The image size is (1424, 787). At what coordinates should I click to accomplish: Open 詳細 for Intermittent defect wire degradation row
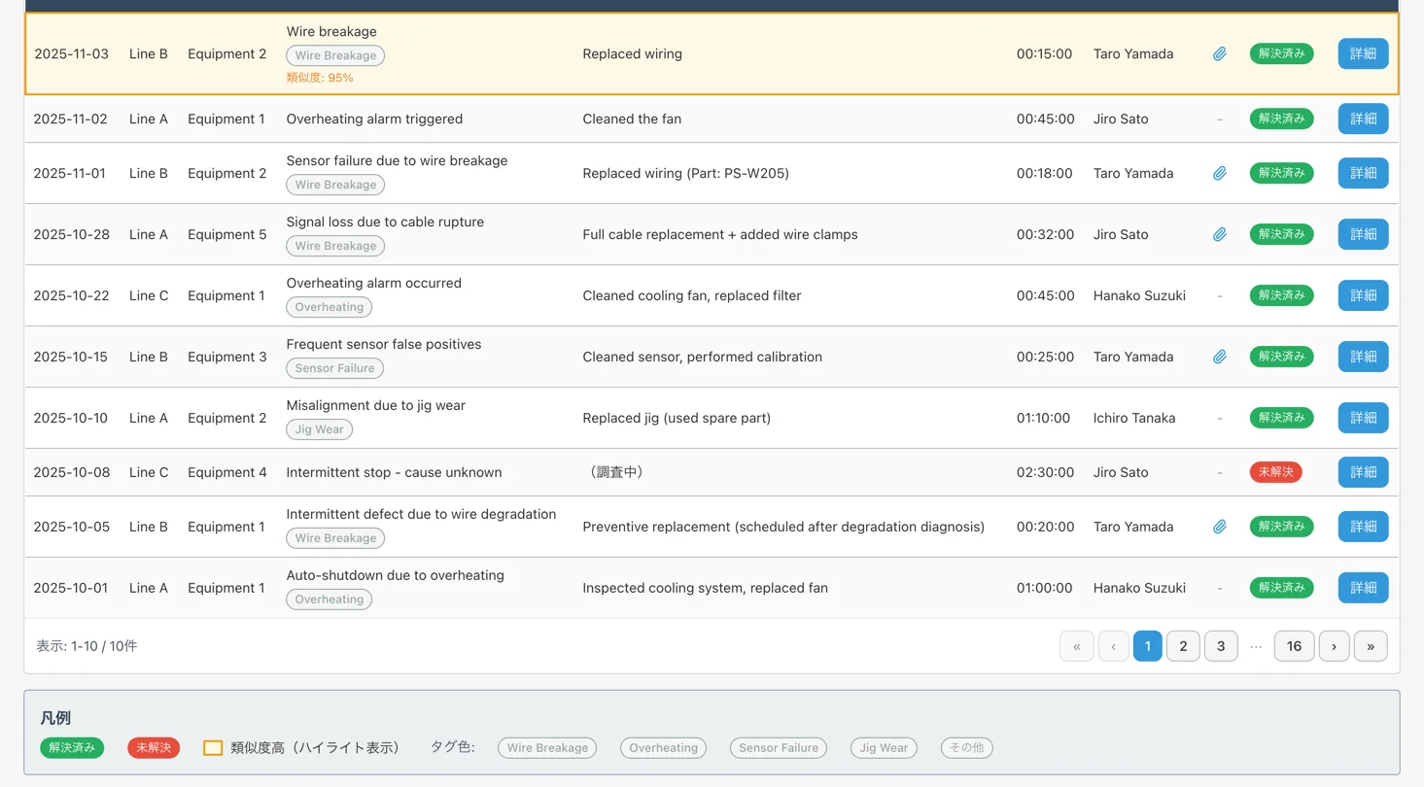coord(1363,527)
